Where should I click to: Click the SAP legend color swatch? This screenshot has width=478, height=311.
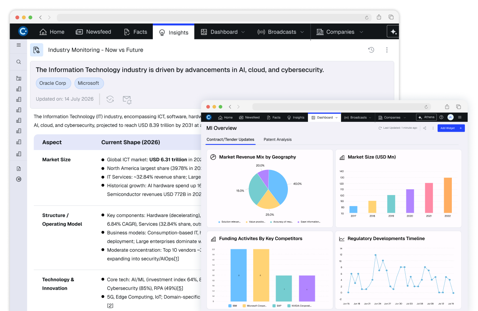click(x=274, y=306)
